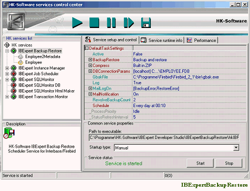
Task: Click the backup service icon in Description
Action: click(x=9, y=133)
